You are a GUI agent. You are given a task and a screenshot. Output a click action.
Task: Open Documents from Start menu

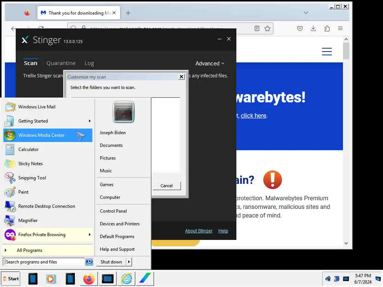(x=111, y=145)
